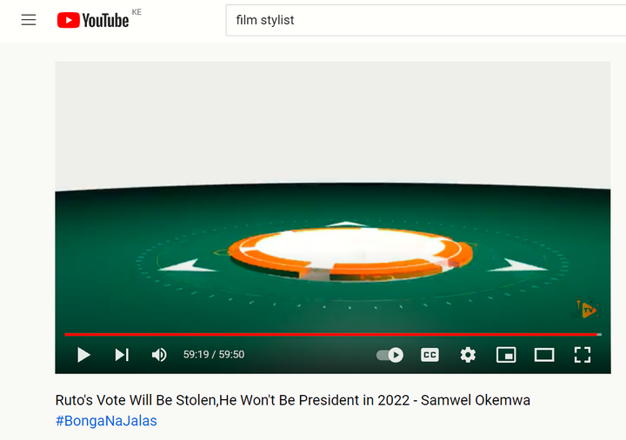Click the video title about Samwel Okemwa
The width and height of the screenshot is (626, 440).
[293, 400]
